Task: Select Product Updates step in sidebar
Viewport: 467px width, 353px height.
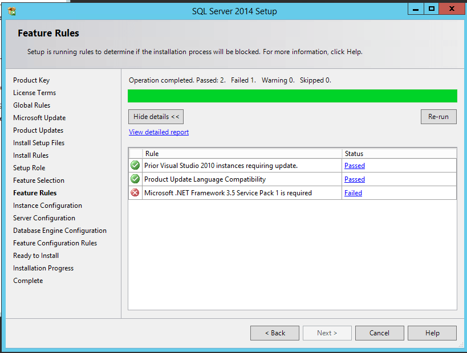Action: 38,130
